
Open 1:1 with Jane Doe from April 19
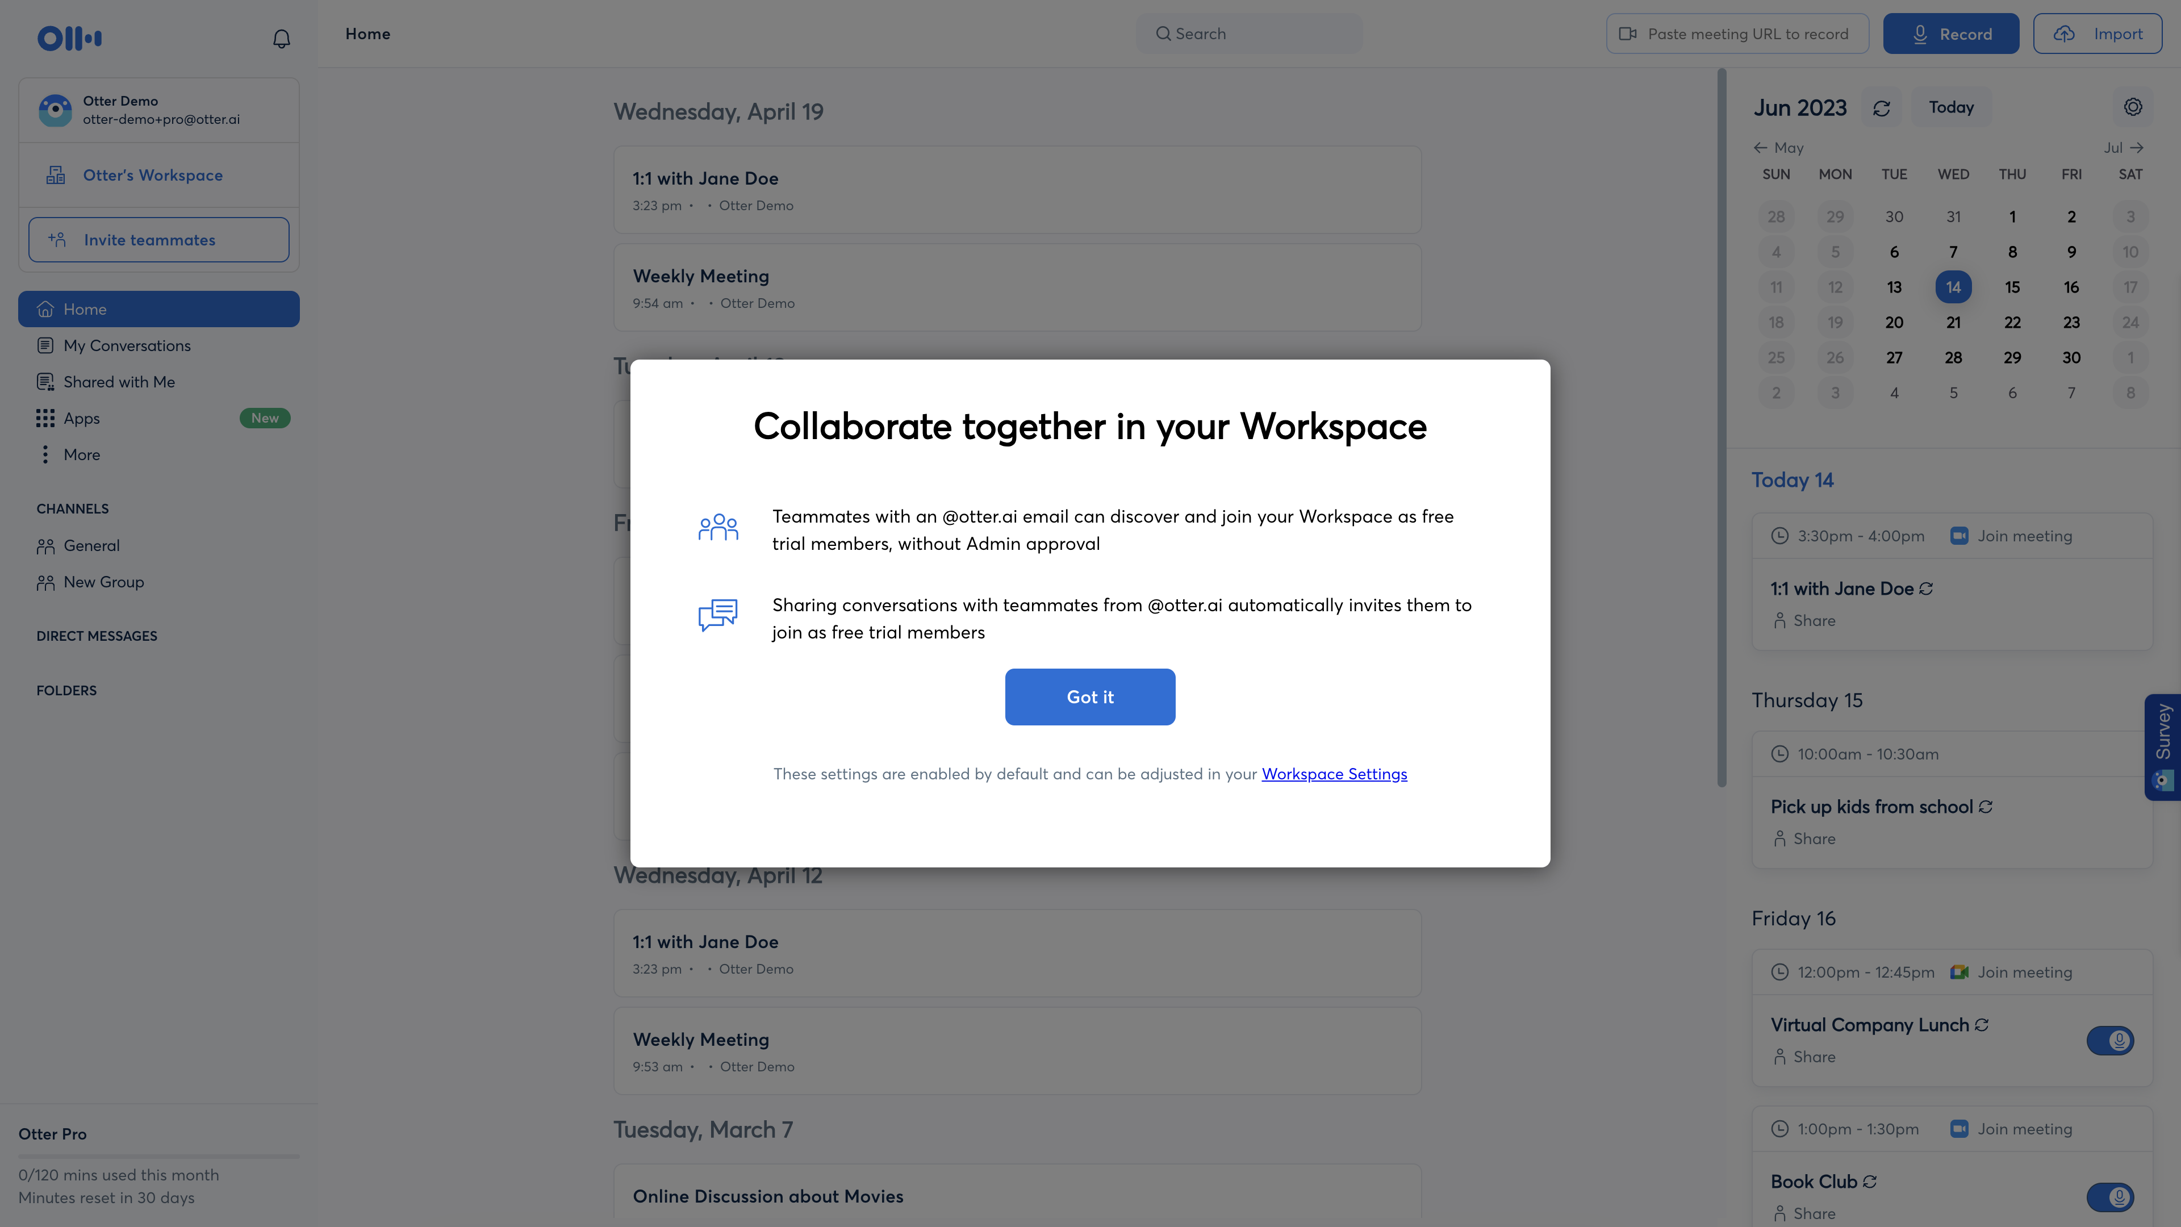click(x=1017, y=190)
